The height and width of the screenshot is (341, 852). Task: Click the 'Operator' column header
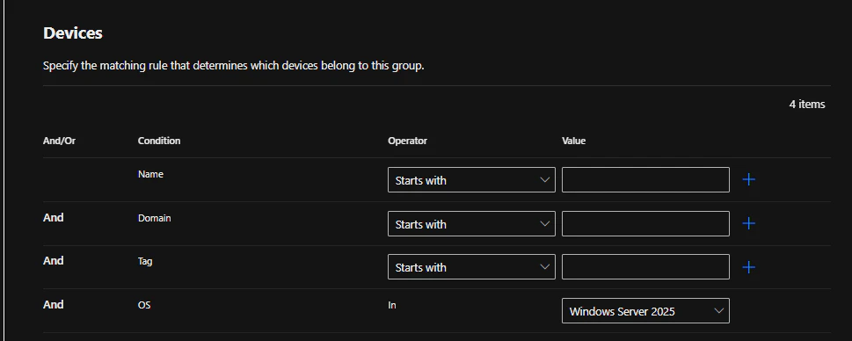407,141
